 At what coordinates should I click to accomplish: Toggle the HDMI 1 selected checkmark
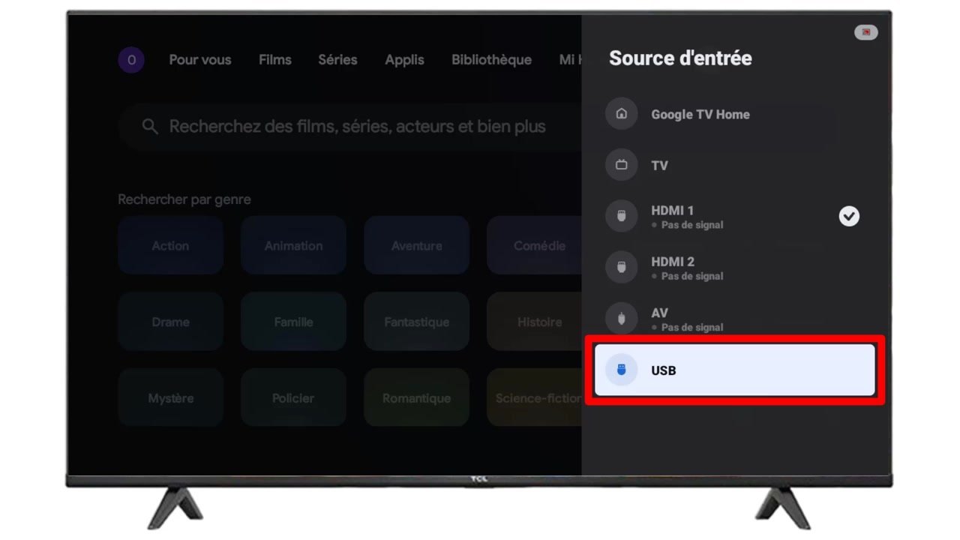pyautogui.click(x=849, y=216)
